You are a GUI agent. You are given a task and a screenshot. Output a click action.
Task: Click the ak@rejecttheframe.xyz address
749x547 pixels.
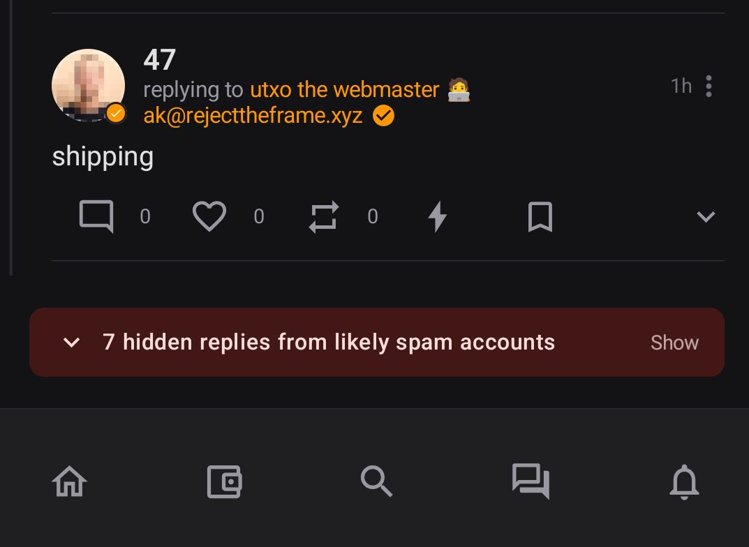coord(253,115)
